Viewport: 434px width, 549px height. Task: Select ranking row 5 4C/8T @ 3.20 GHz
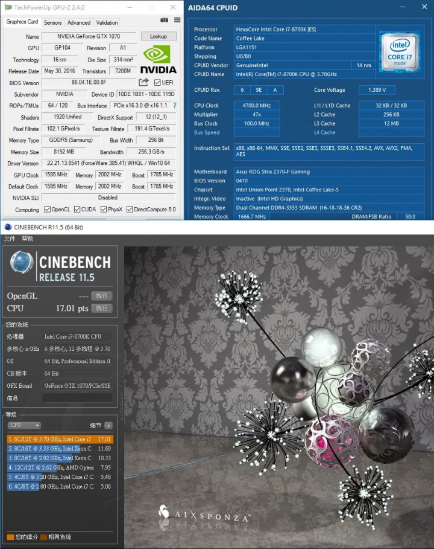click(x=60, y=477)
